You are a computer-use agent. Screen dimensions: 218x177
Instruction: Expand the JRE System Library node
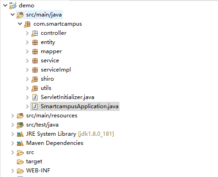(x=13, y=134)
